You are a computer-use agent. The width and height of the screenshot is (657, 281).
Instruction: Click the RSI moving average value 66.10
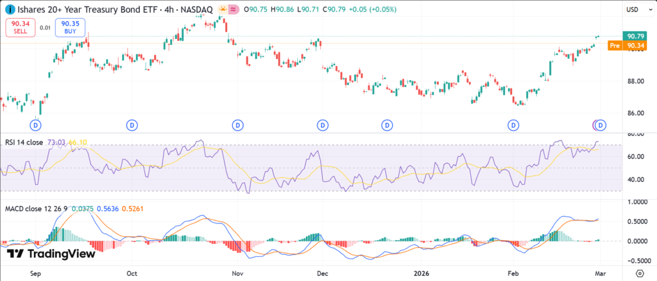tap(78, 143)
